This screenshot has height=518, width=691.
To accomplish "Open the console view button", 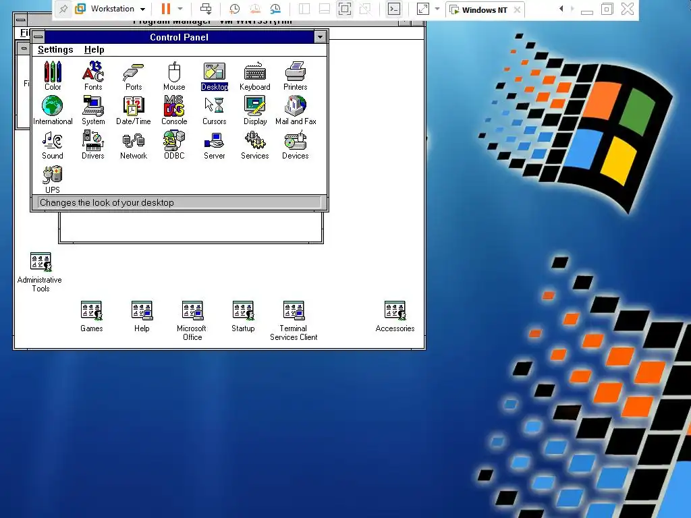I will [x=393, y=9].
